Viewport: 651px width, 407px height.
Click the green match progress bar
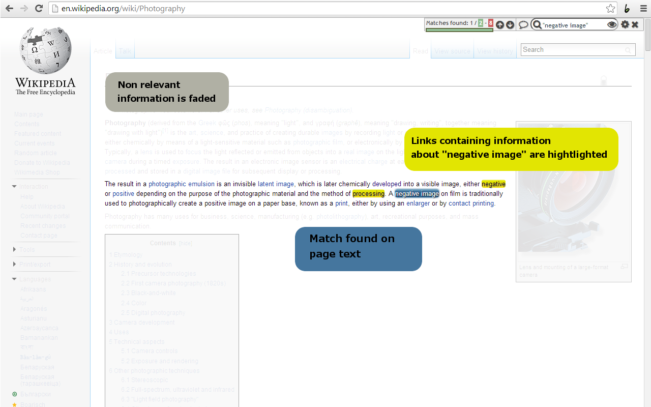coord(459,30)
